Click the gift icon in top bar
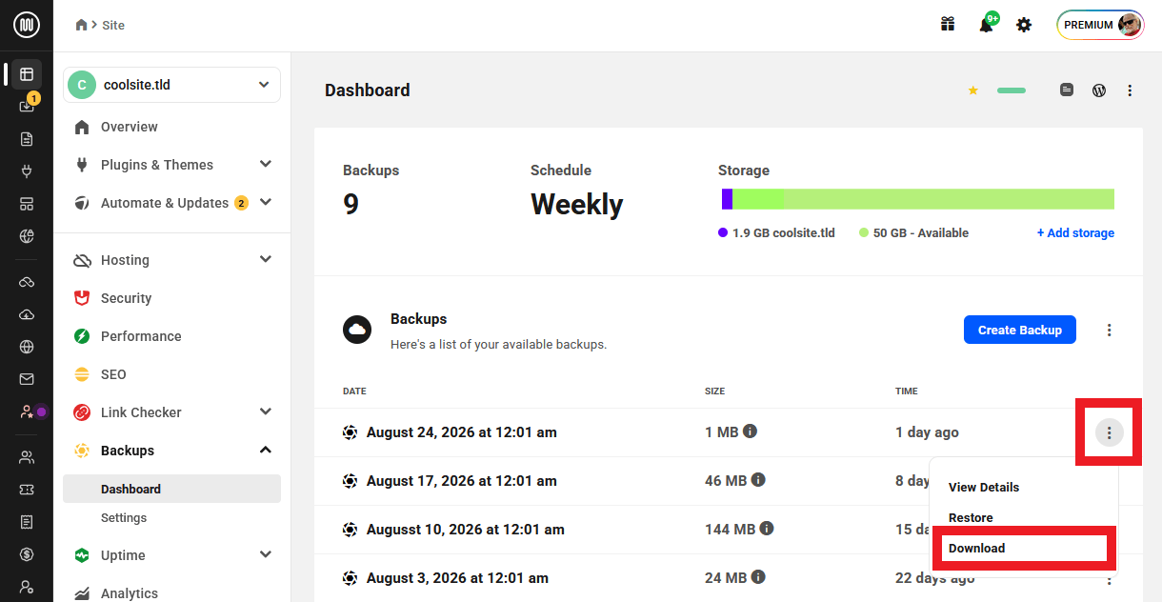 948,25
